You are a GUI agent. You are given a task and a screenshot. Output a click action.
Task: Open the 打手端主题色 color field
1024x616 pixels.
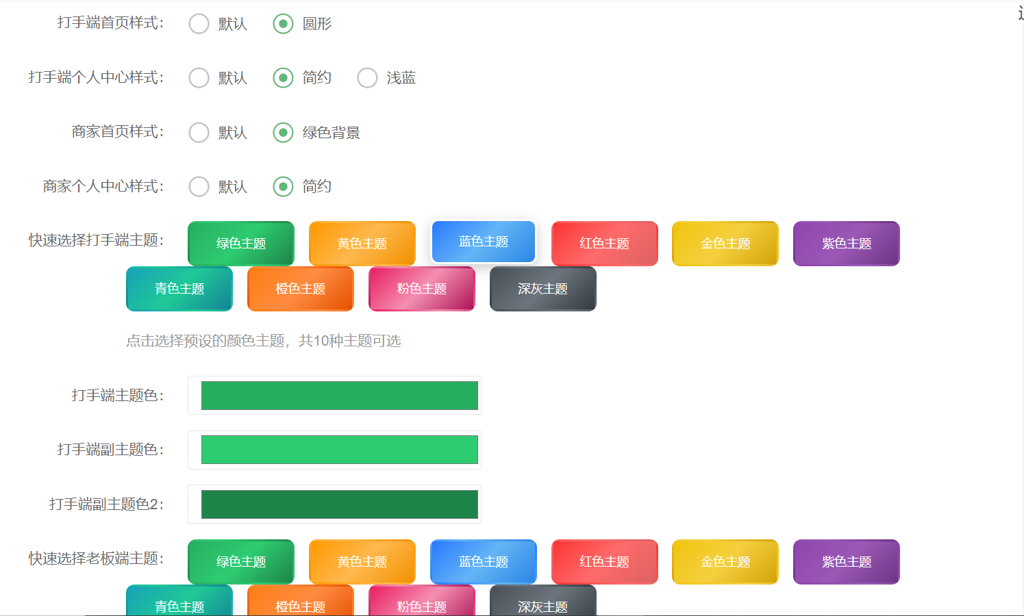[x=334, y=395]
